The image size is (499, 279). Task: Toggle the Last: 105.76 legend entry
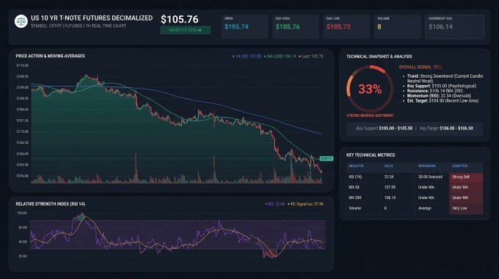pyautogui.click(x=311, y=56)
